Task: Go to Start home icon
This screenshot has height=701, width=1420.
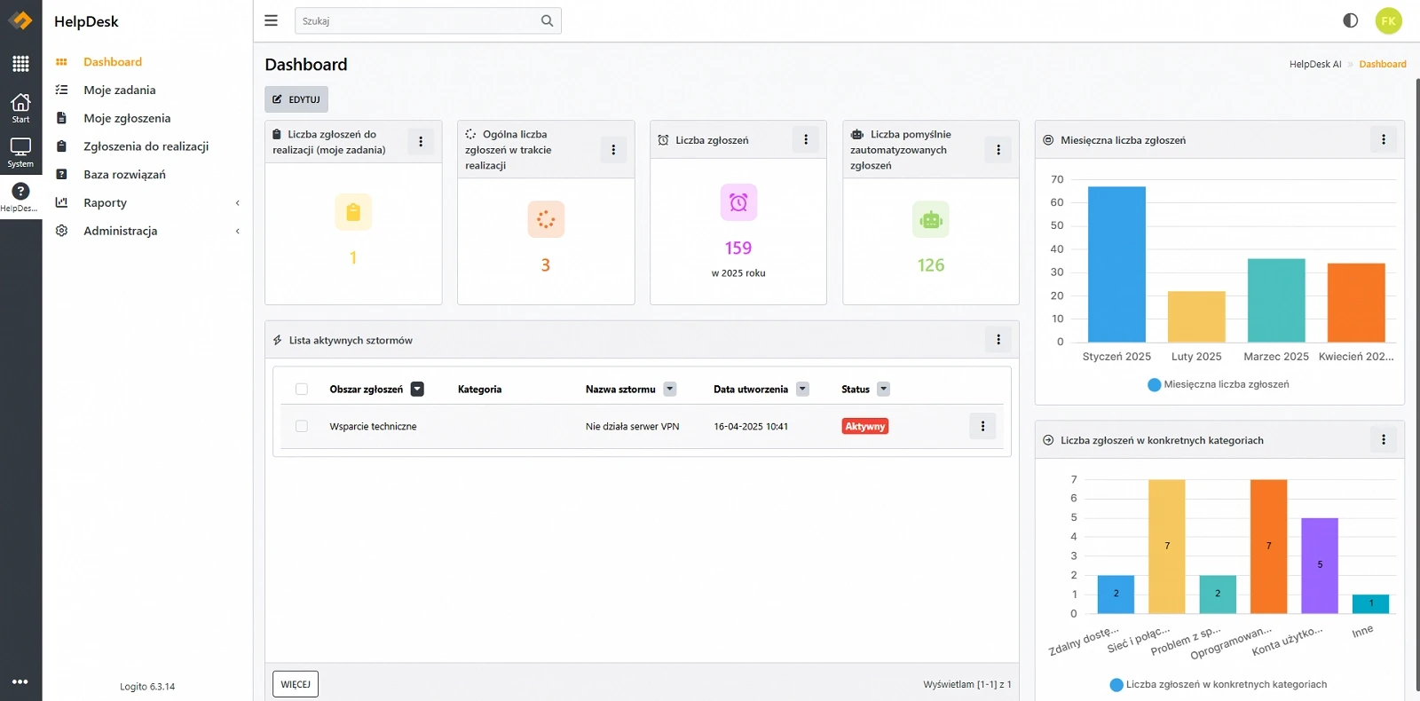Action: click(x=20, y=108)
